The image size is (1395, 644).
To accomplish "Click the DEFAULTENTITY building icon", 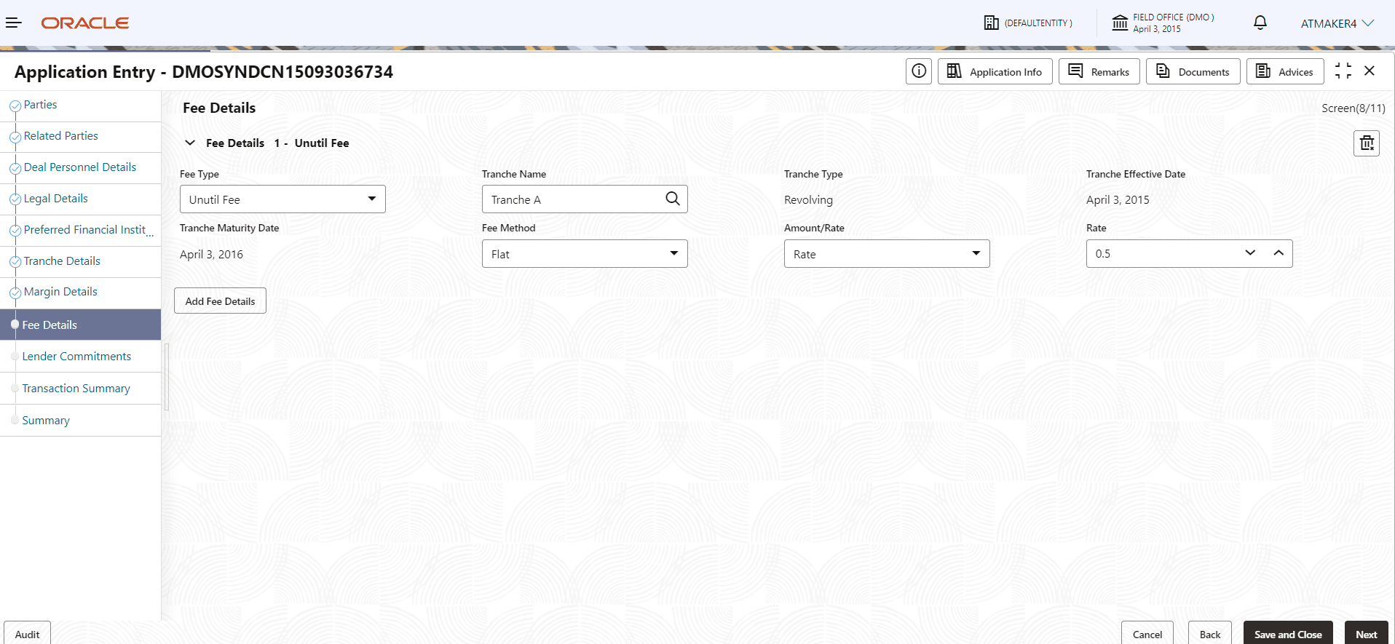I will tap(991, 23).
